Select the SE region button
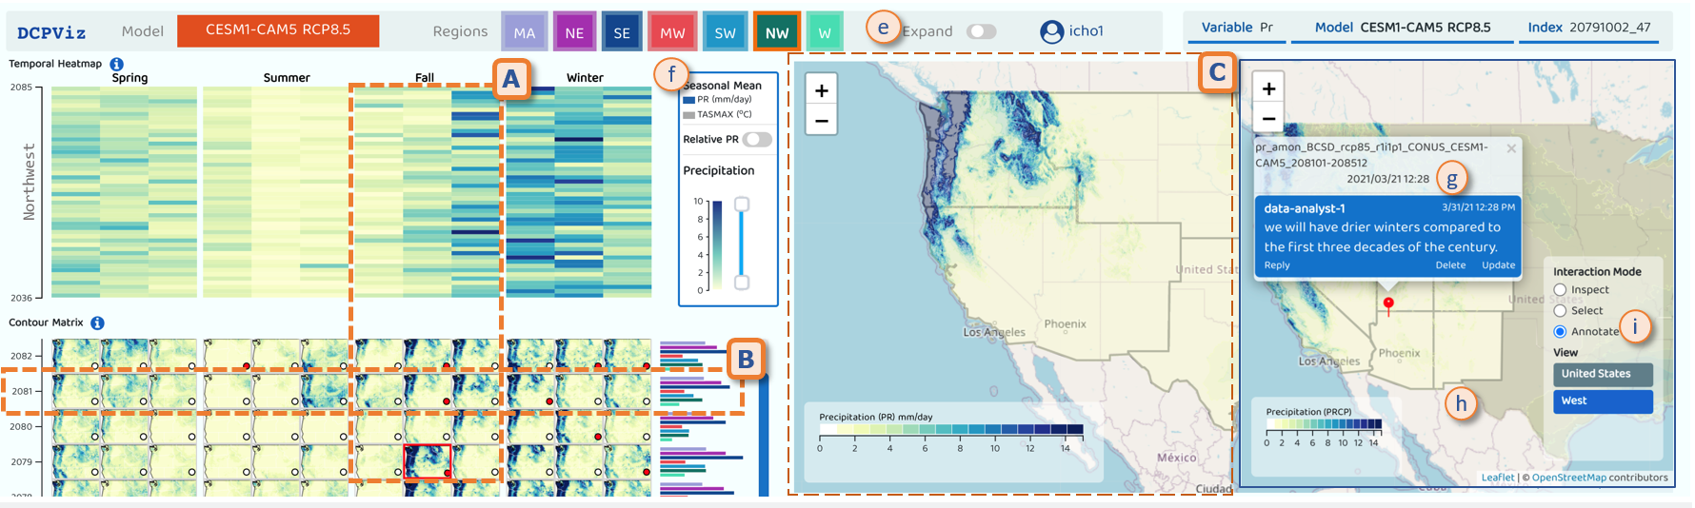1695x508 pixels. point(622,32)
